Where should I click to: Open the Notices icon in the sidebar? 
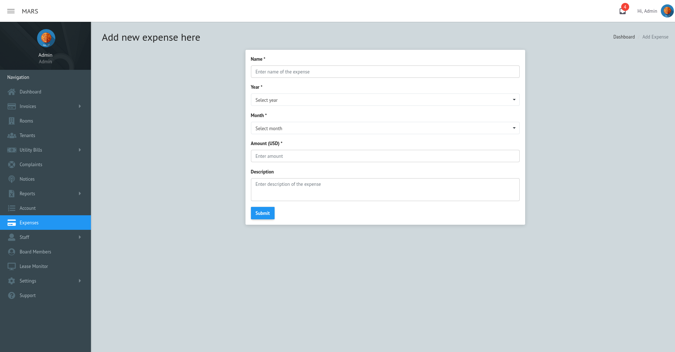click(11, 179)
